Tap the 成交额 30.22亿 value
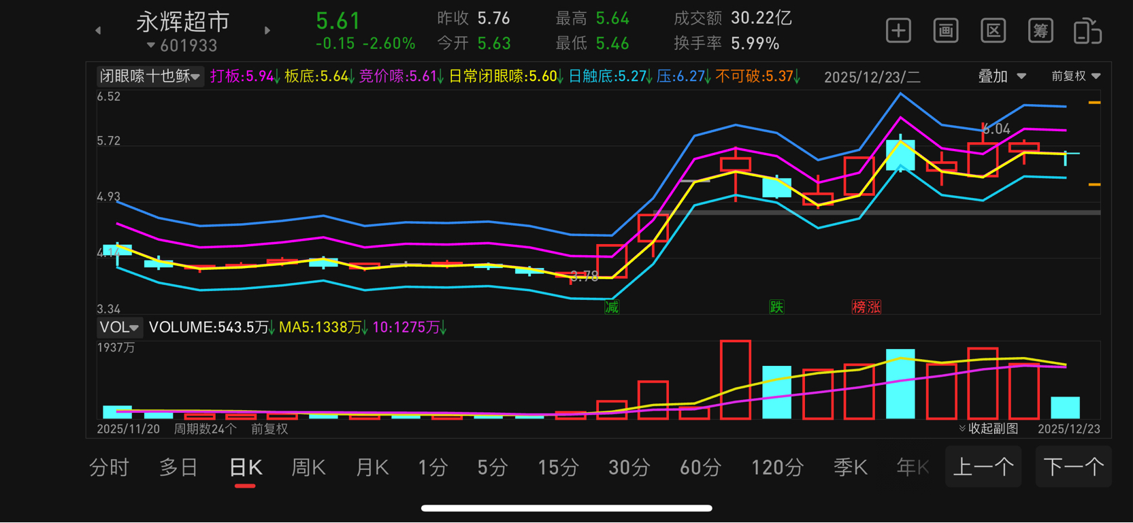Viewport: 1133px width, 523px height. pyautogui.click(x=761, y=18)
